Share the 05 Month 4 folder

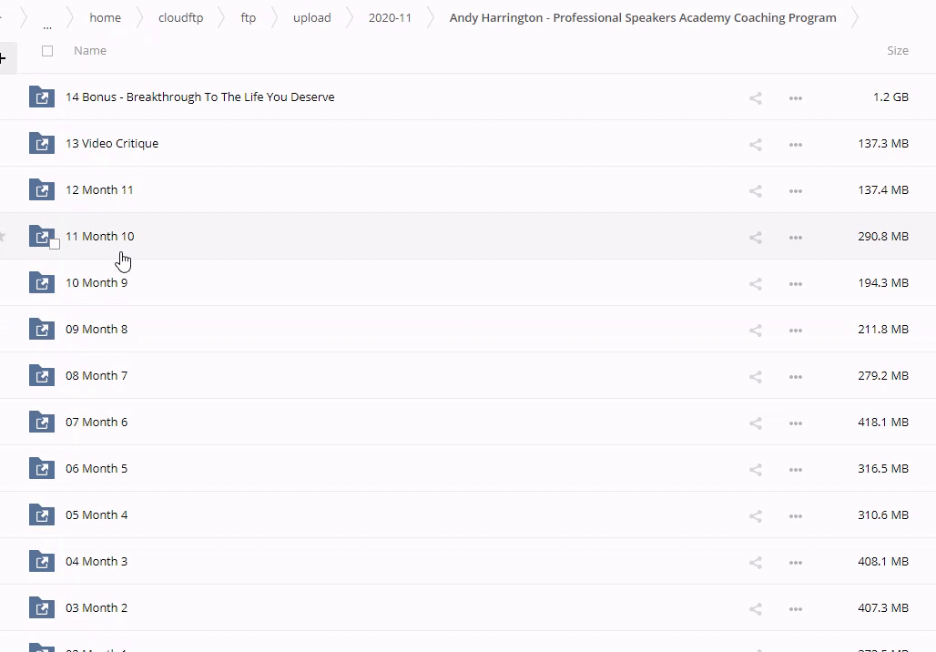point(755,516)
